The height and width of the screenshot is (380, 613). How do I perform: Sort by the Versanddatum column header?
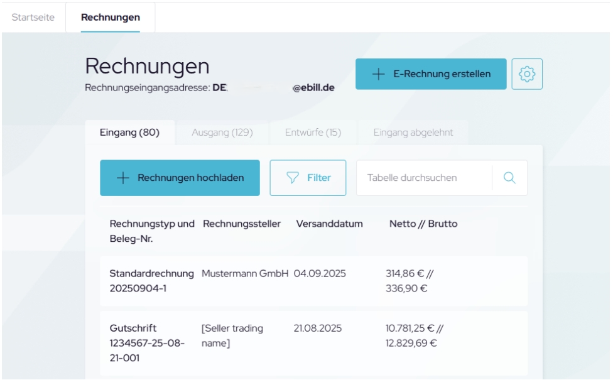click(x=329, y=224)
